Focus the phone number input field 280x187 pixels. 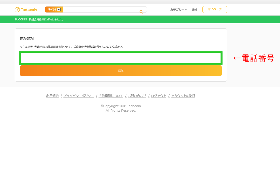pyautogui.click(x=120, y=58)
